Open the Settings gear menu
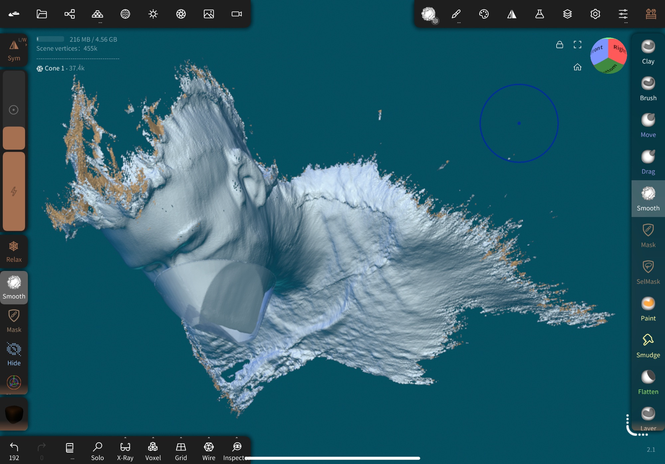This screenshot has height=464, width=665. click(x=595, y=14)
